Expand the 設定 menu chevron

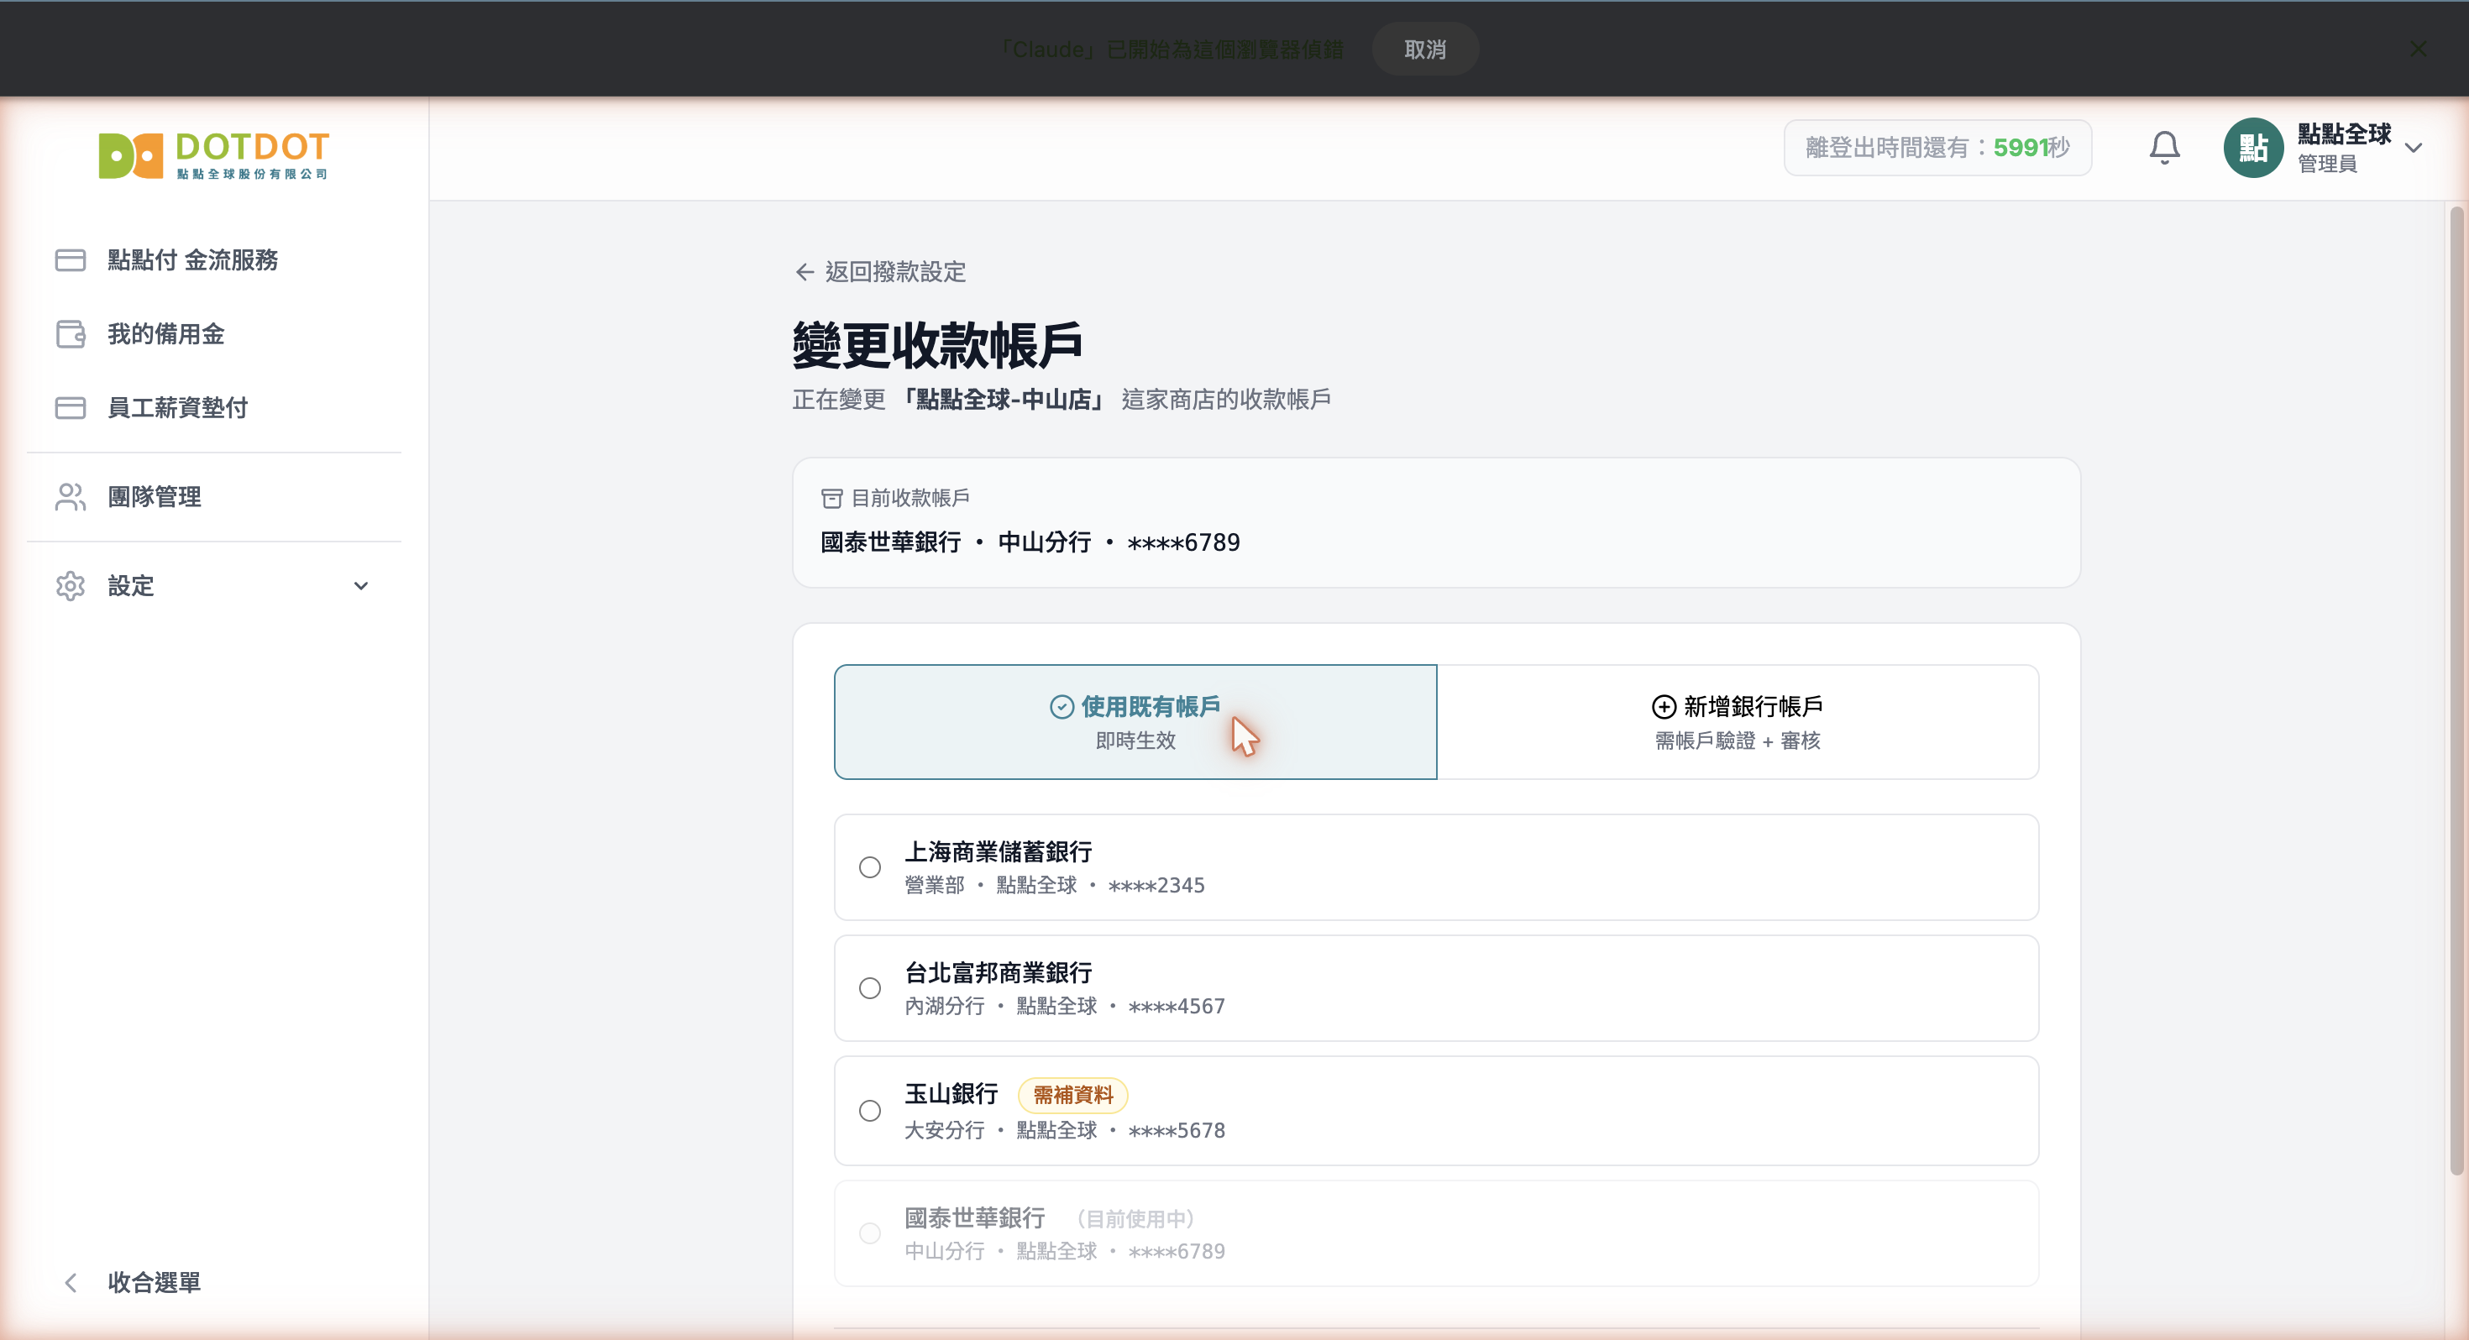[360, 586]
